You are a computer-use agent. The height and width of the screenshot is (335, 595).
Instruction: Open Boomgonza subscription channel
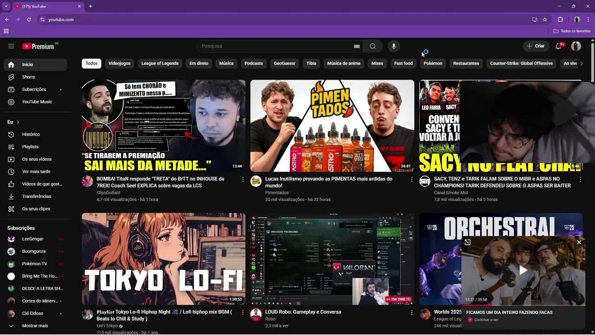coord(35,251)
